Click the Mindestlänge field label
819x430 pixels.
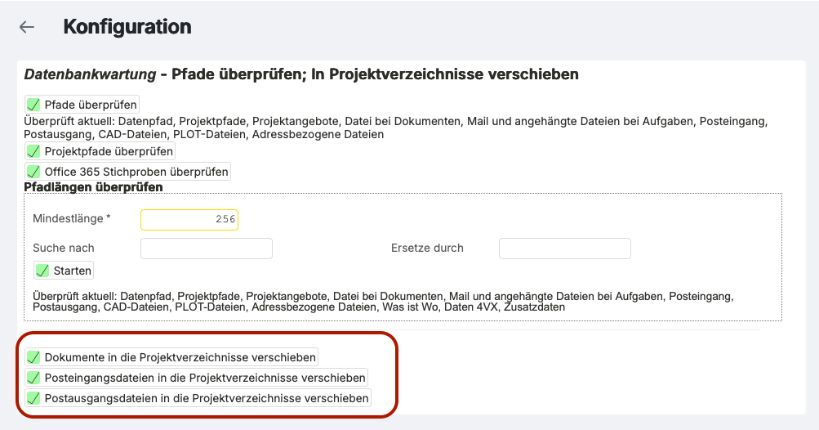pyautogui.click(x=71, y=219)
